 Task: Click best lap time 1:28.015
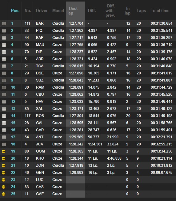click(x=76, y=66)
